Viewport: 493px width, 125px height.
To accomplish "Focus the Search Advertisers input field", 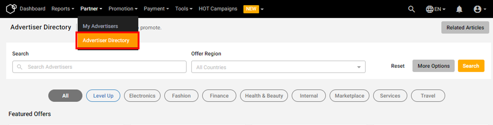I will [x=99, y=67].
